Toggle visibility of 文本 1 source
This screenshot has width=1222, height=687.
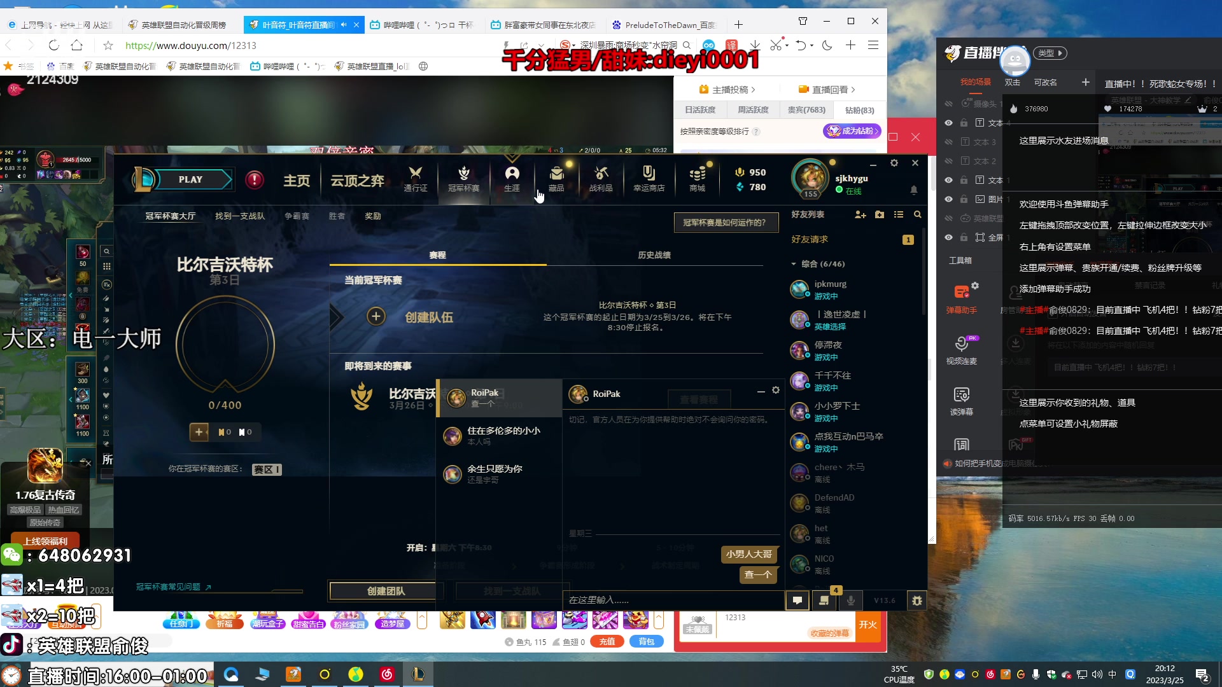click(948, 180)
